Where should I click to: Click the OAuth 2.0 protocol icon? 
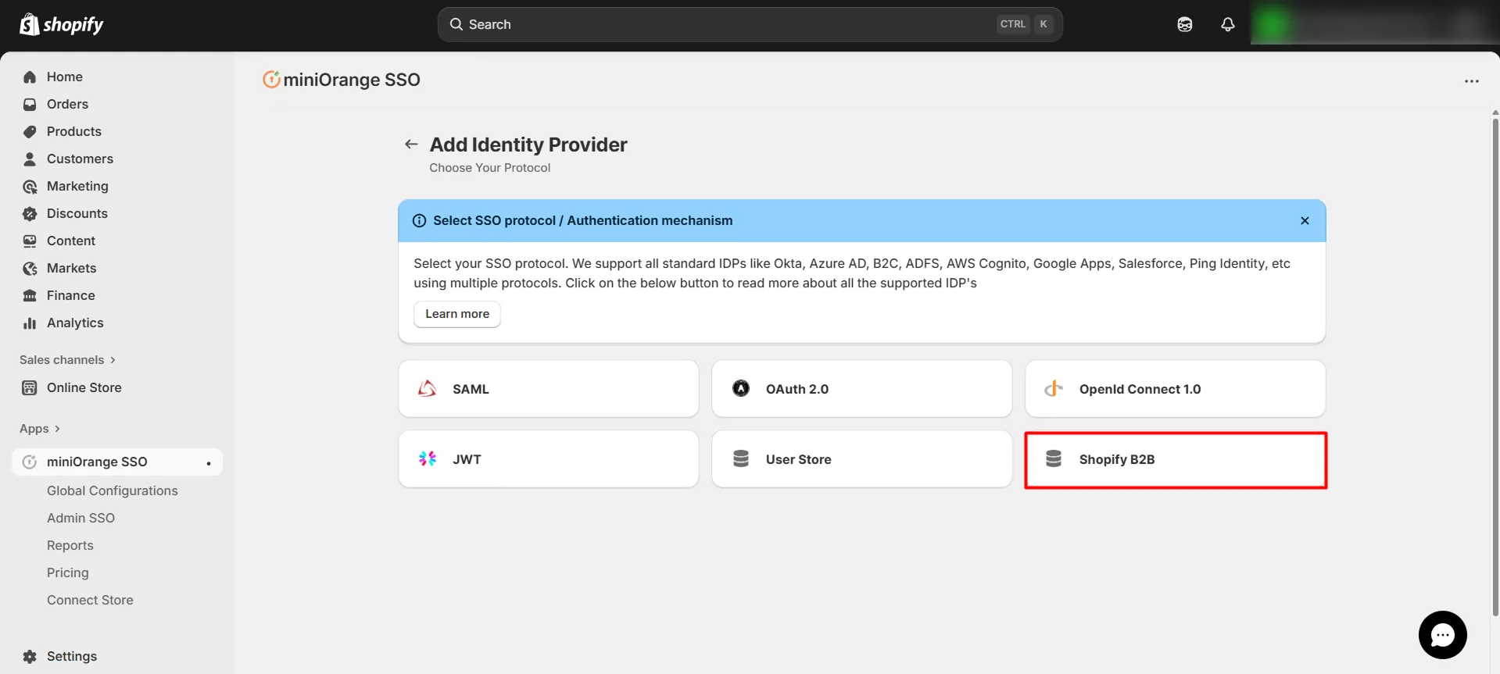point(741,388)
